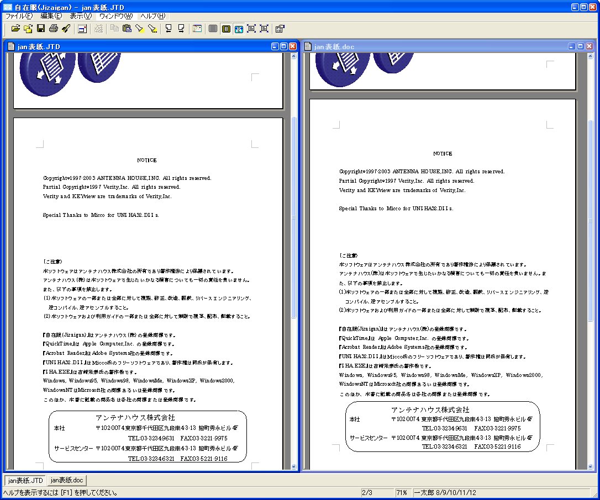Viewport: 600px width, 500px height.
Task: Minimize the jan表紙.JTD child window
Action: (x=275, y=46)
